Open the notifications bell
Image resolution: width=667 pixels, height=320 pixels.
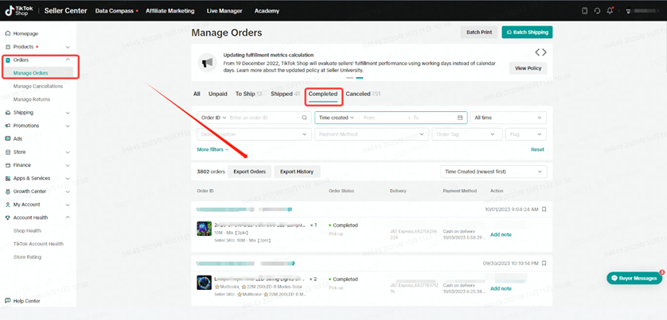coord(610,11)
